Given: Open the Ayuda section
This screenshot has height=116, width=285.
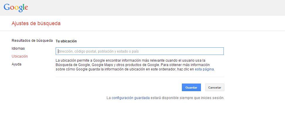Looking at the screenshot, I should pyautogui.click(x=16, y=64).
